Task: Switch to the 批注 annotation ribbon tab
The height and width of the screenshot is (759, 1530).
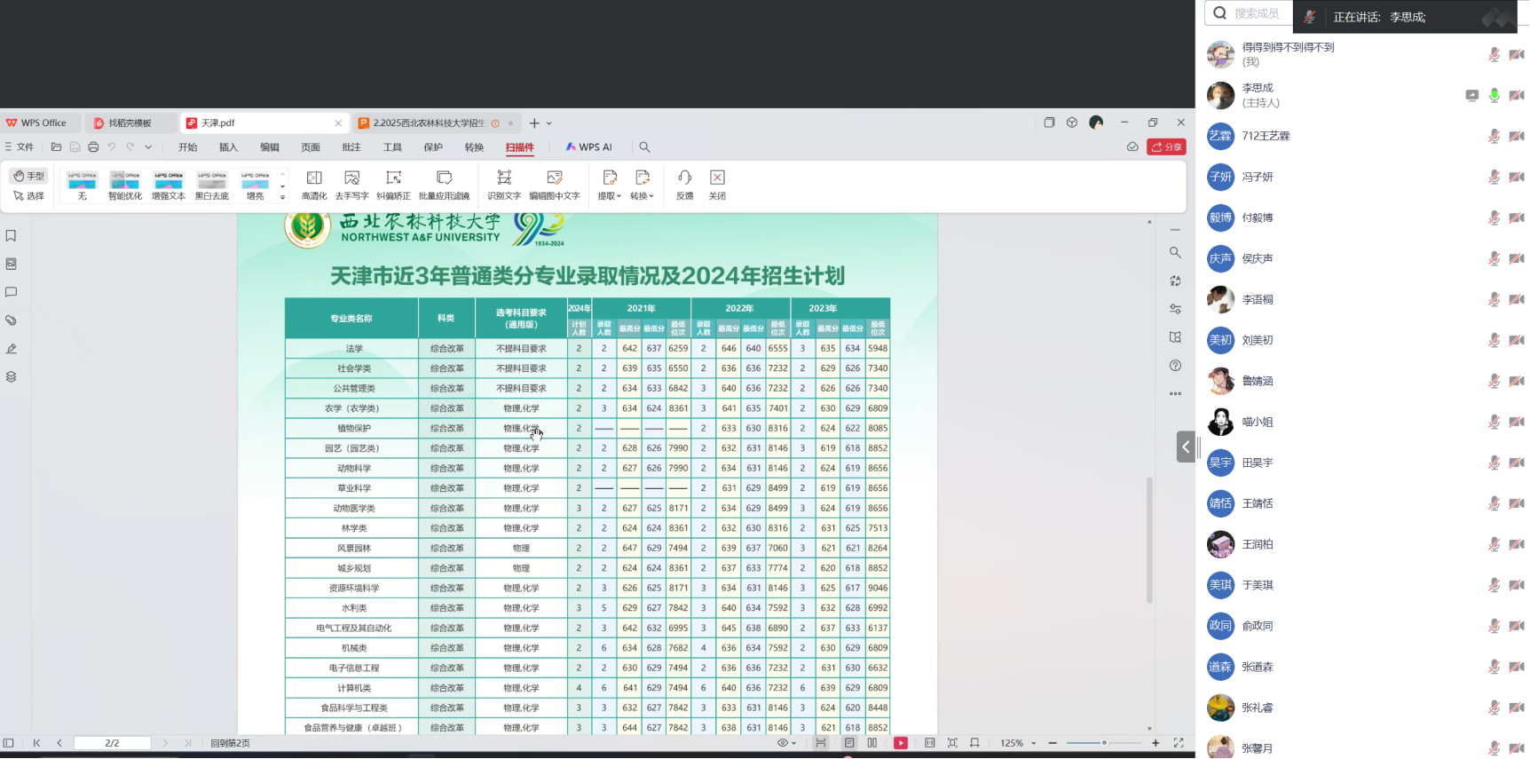Action: click(351, 147)
